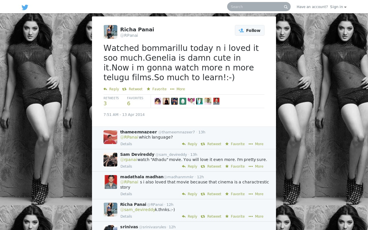
Task: Favorite Richa Panai's k.thnks reply
Action: tap(235, 216)
